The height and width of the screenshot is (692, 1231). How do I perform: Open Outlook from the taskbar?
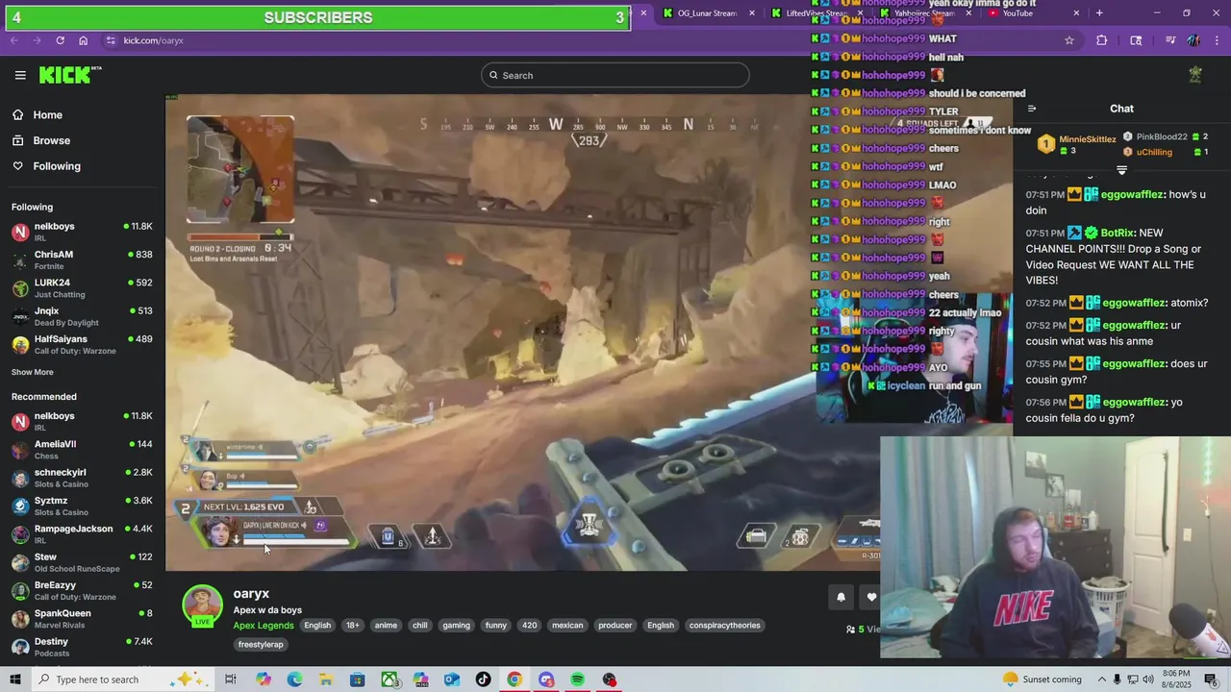pyautogui.click(x=452, y=680)
